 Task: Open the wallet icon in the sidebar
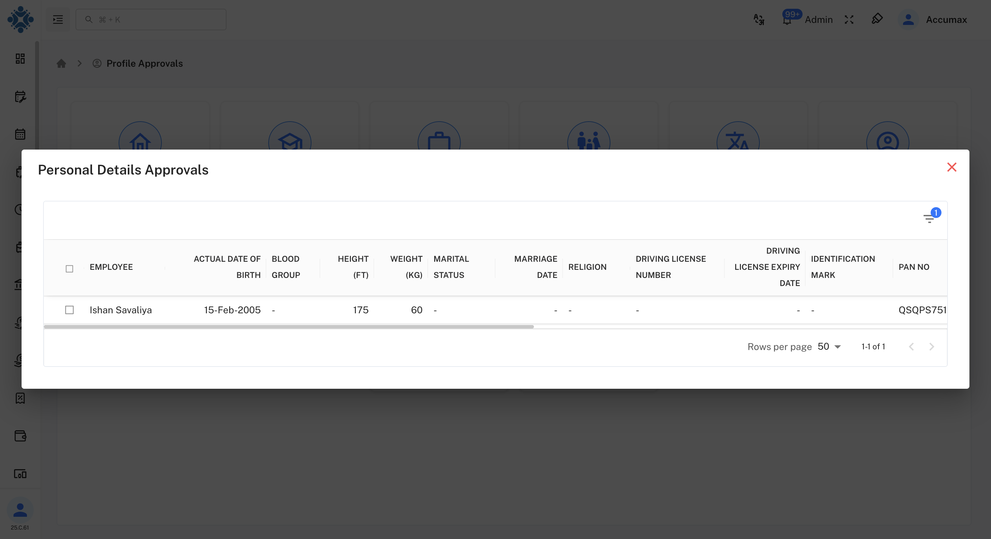click(20, 436)
